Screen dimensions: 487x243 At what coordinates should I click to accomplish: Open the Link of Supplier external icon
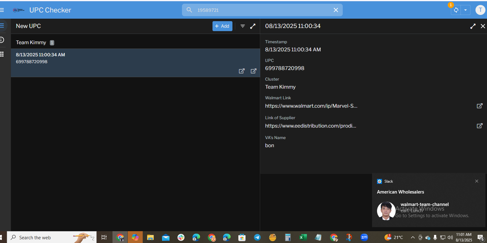point(480,126)
